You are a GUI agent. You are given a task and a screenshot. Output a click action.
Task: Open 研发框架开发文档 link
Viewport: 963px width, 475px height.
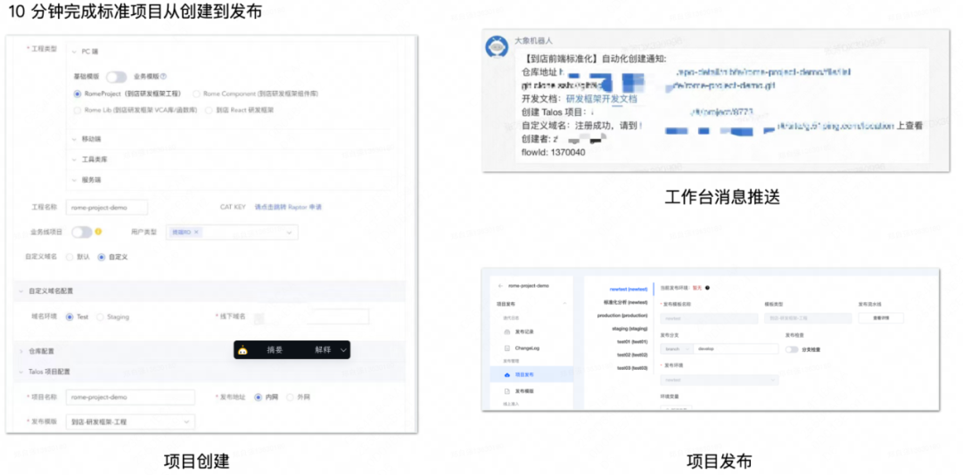tap(601, 99)
